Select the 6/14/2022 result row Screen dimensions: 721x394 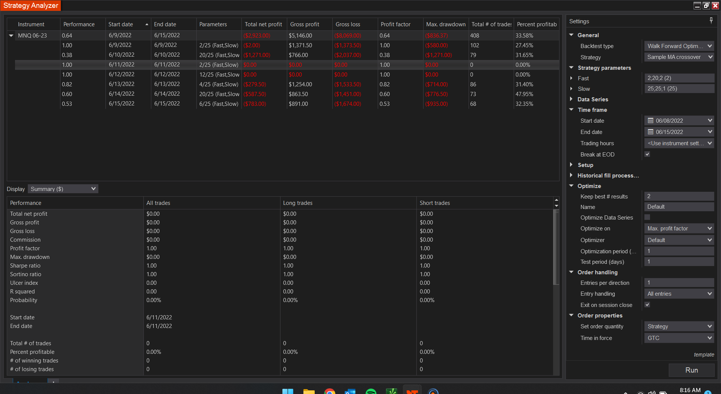point(287,94)
